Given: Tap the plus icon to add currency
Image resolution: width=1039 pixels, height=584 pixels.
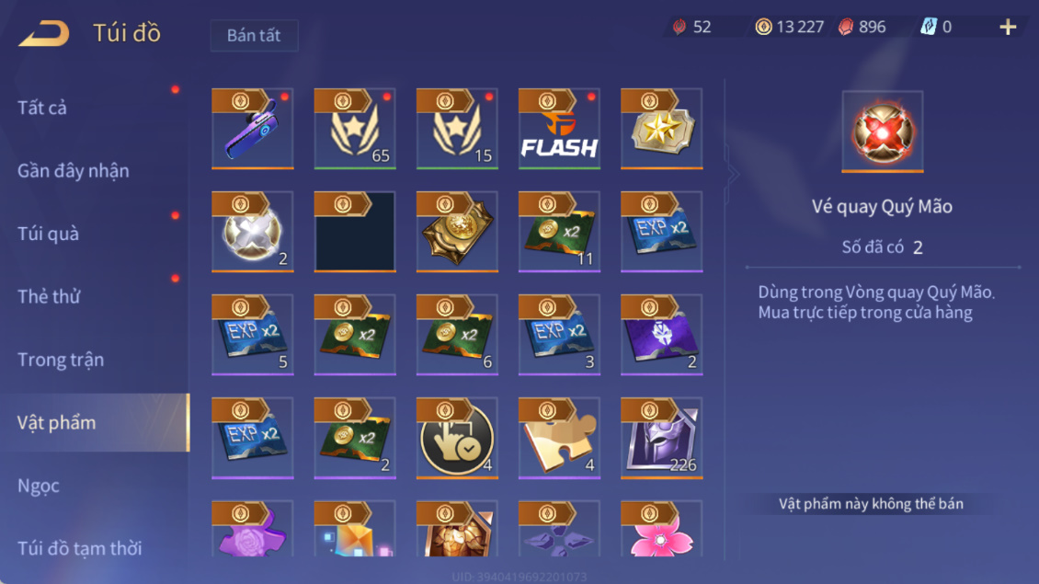Looking at the screenshot, I should point(1007,28).
